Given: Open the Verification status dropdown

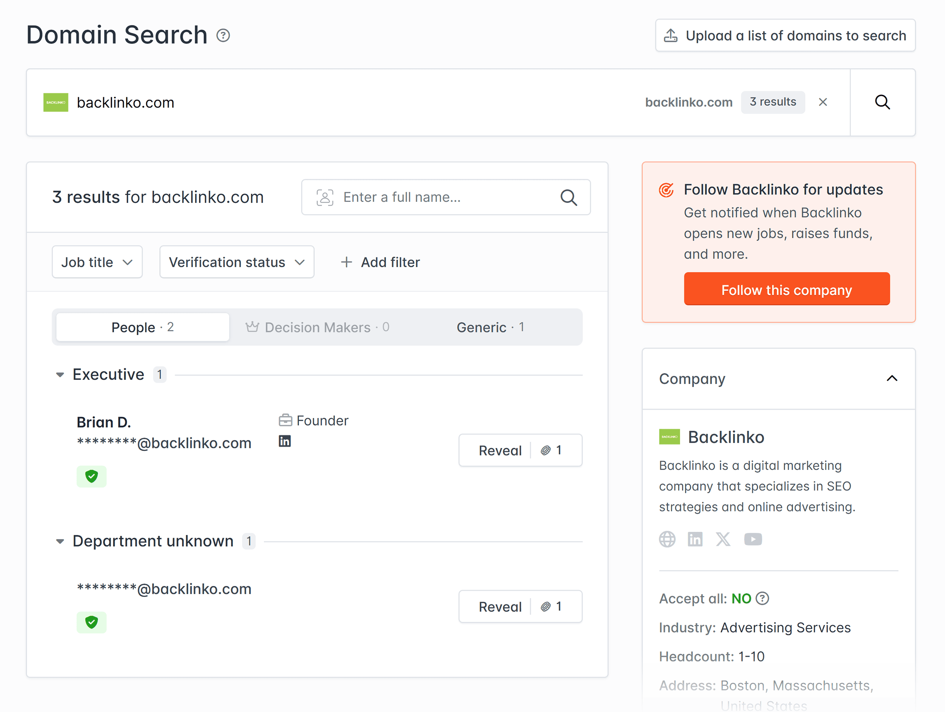Looking at the screenshot, I should click(237, 262).
